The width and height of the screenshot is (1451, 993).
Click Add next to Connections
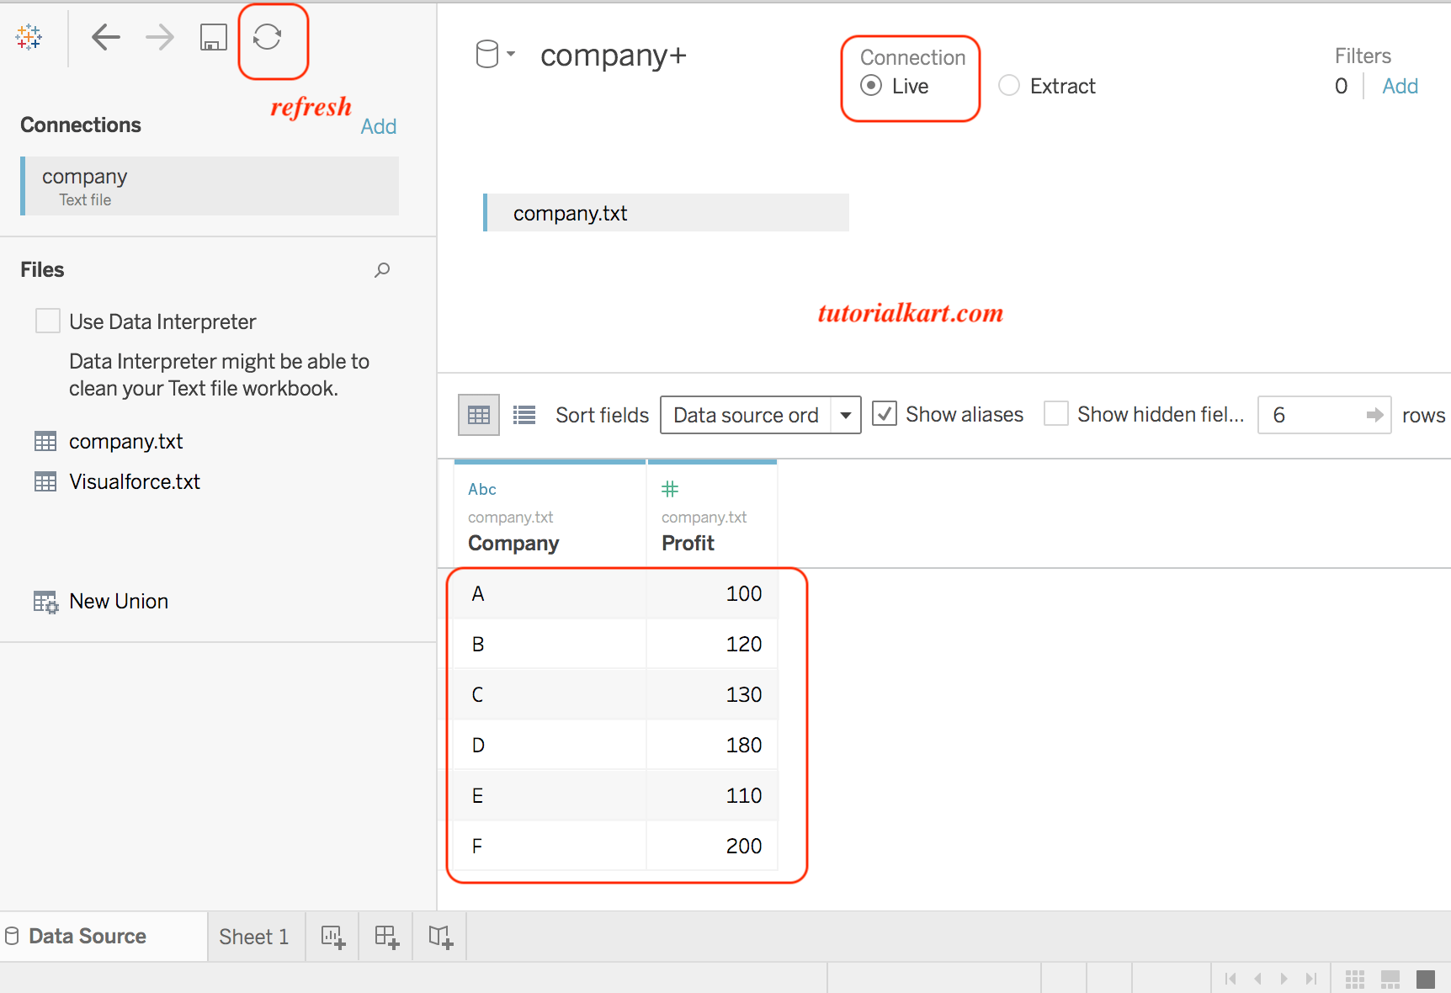click(x=379, y=125)
